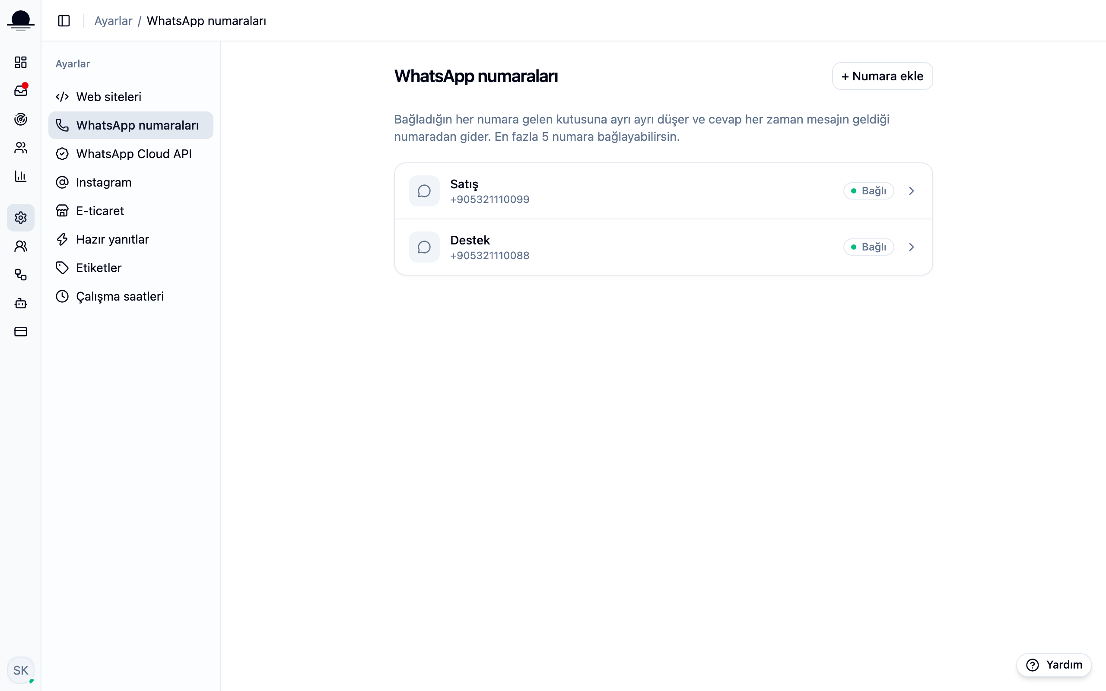The width and height of the screenshot is (1106, 691).
Task: Click the WhatsApp numaraları page heading
Action: point(476,76)
